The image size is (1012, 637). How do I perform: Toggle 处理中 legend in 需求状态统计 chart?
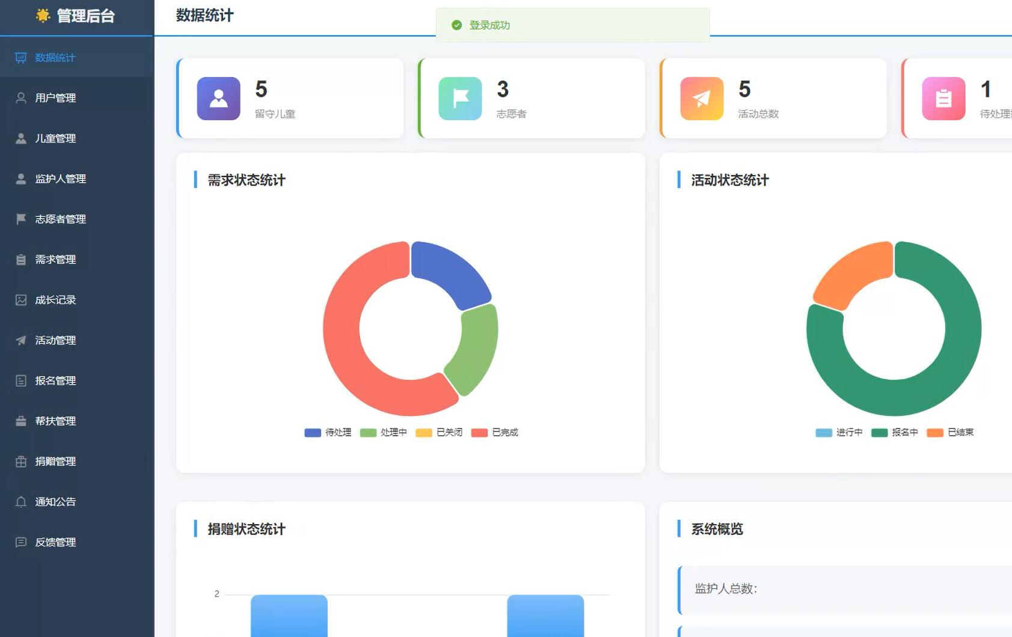point(383,433)
